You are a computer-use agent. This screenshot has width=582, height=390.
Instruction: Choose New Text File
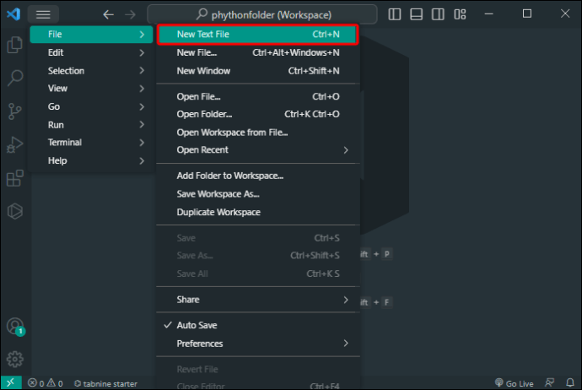pyautogui.click(x=258, y=34)
